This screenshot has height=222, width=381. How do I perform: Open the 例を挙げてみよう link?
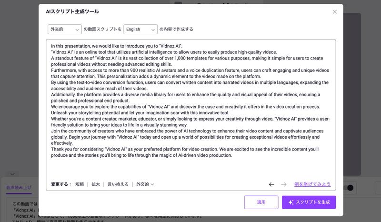point(312,184)
